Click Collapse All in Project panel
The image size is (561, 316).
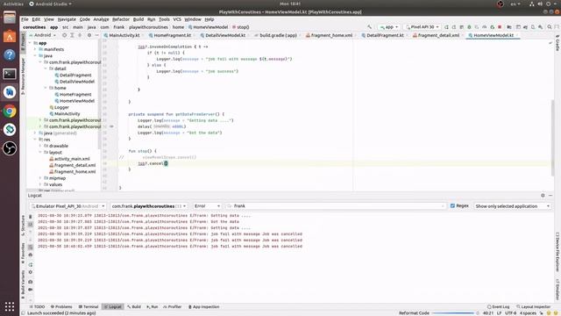pos(80,35)
